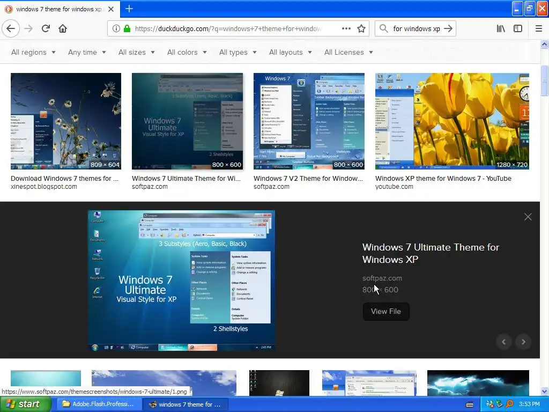This screenshot has width=549, height=412.
Task: Click the green secure padlock icon
Action: (127, 29)
